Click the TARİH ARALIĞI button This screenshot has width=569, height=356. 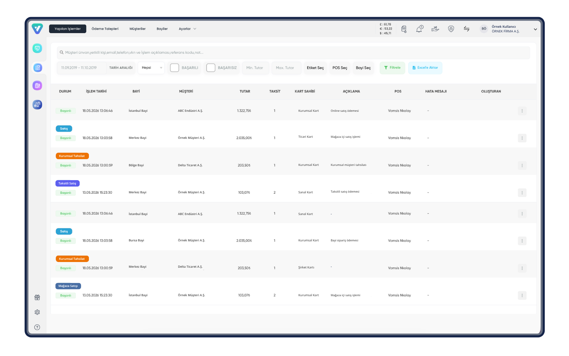(x=121, y=68)
